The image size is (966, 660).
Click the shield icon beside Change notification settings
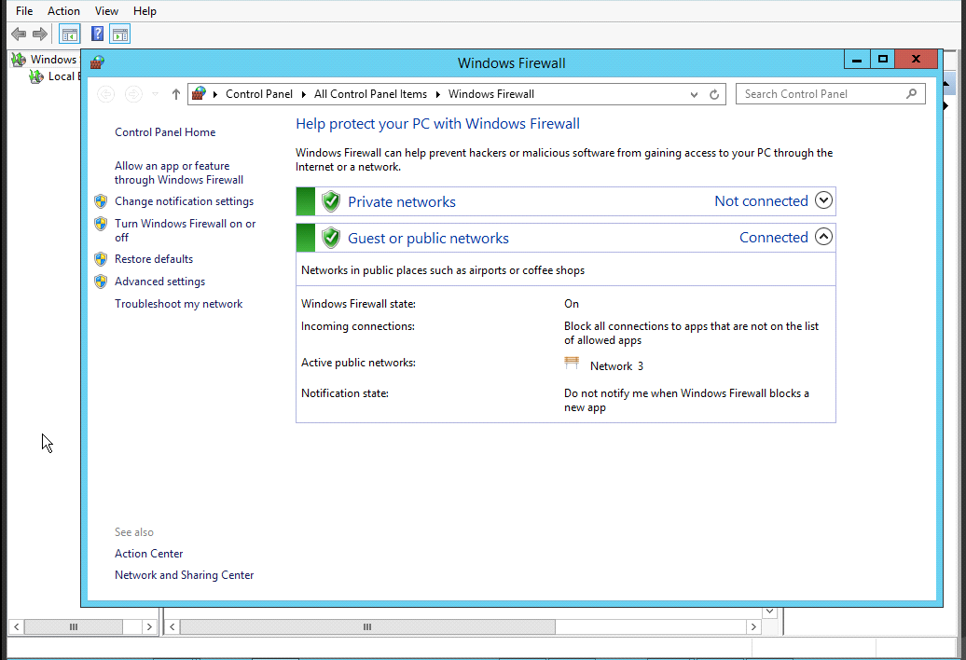click(101, 200)
